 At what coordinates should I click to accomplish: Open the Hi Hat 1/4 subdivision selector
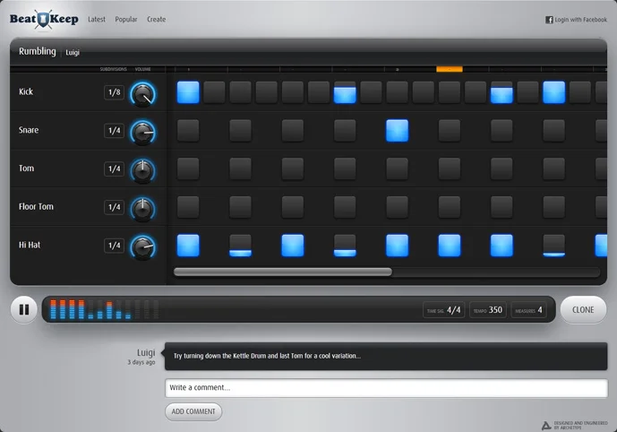coord(114,246)
